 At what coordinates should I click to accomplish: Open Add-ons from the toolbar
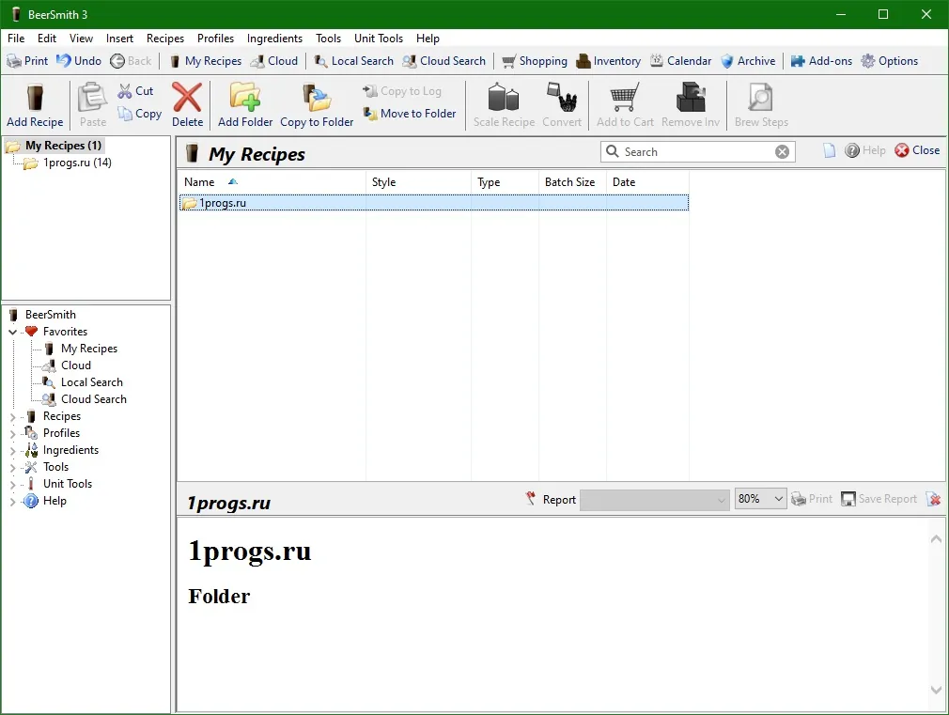point(821,60)
